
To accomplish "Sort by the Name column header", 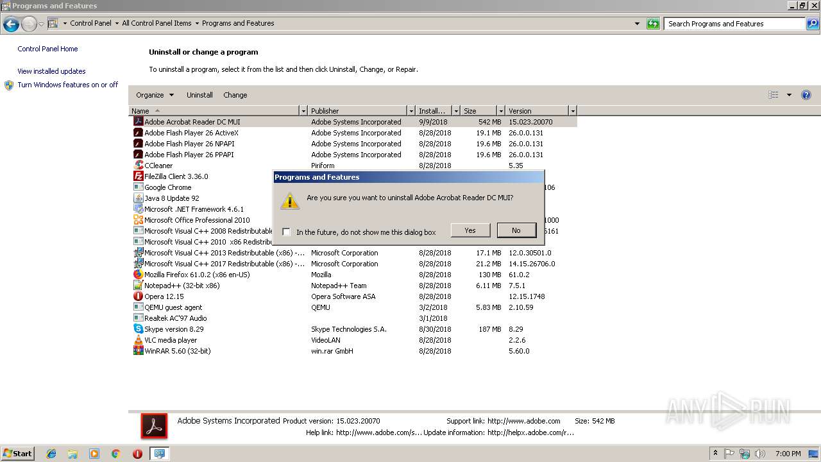I will coord(214,111).
